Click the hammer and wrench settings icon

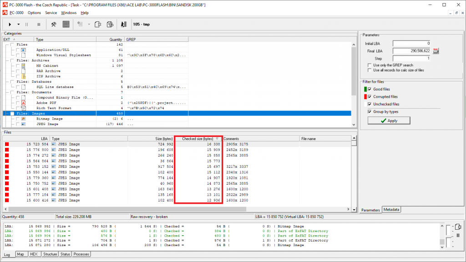[54, 24]
